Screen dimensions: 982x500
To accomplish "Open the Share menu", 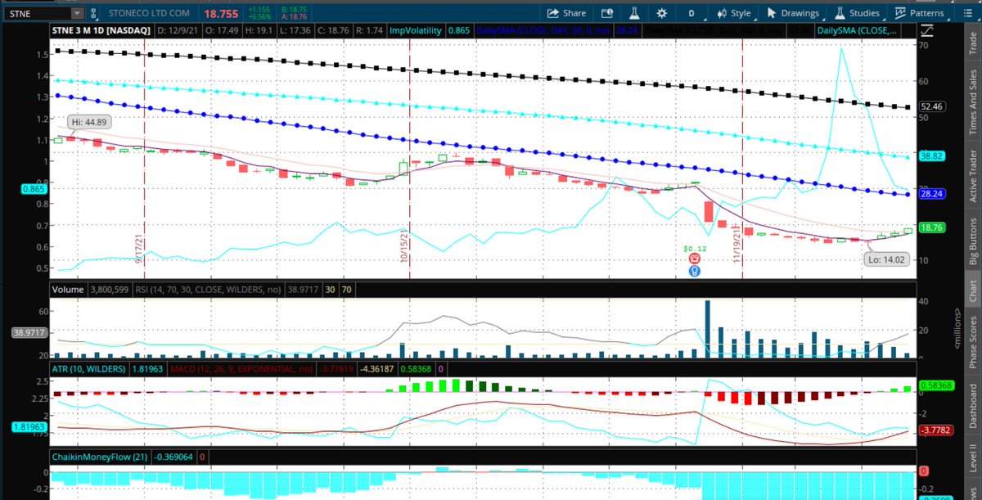I will pos(566,13).
